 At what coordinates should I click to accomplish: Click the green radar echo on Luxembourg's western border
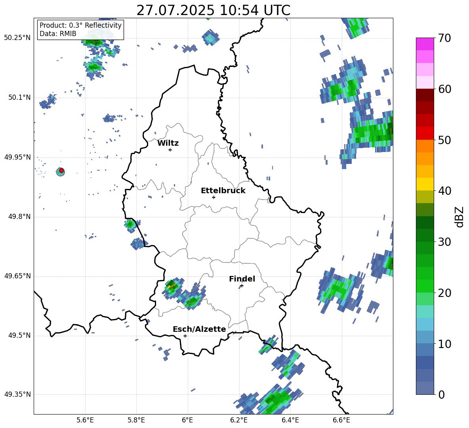[x=130, y=224]
